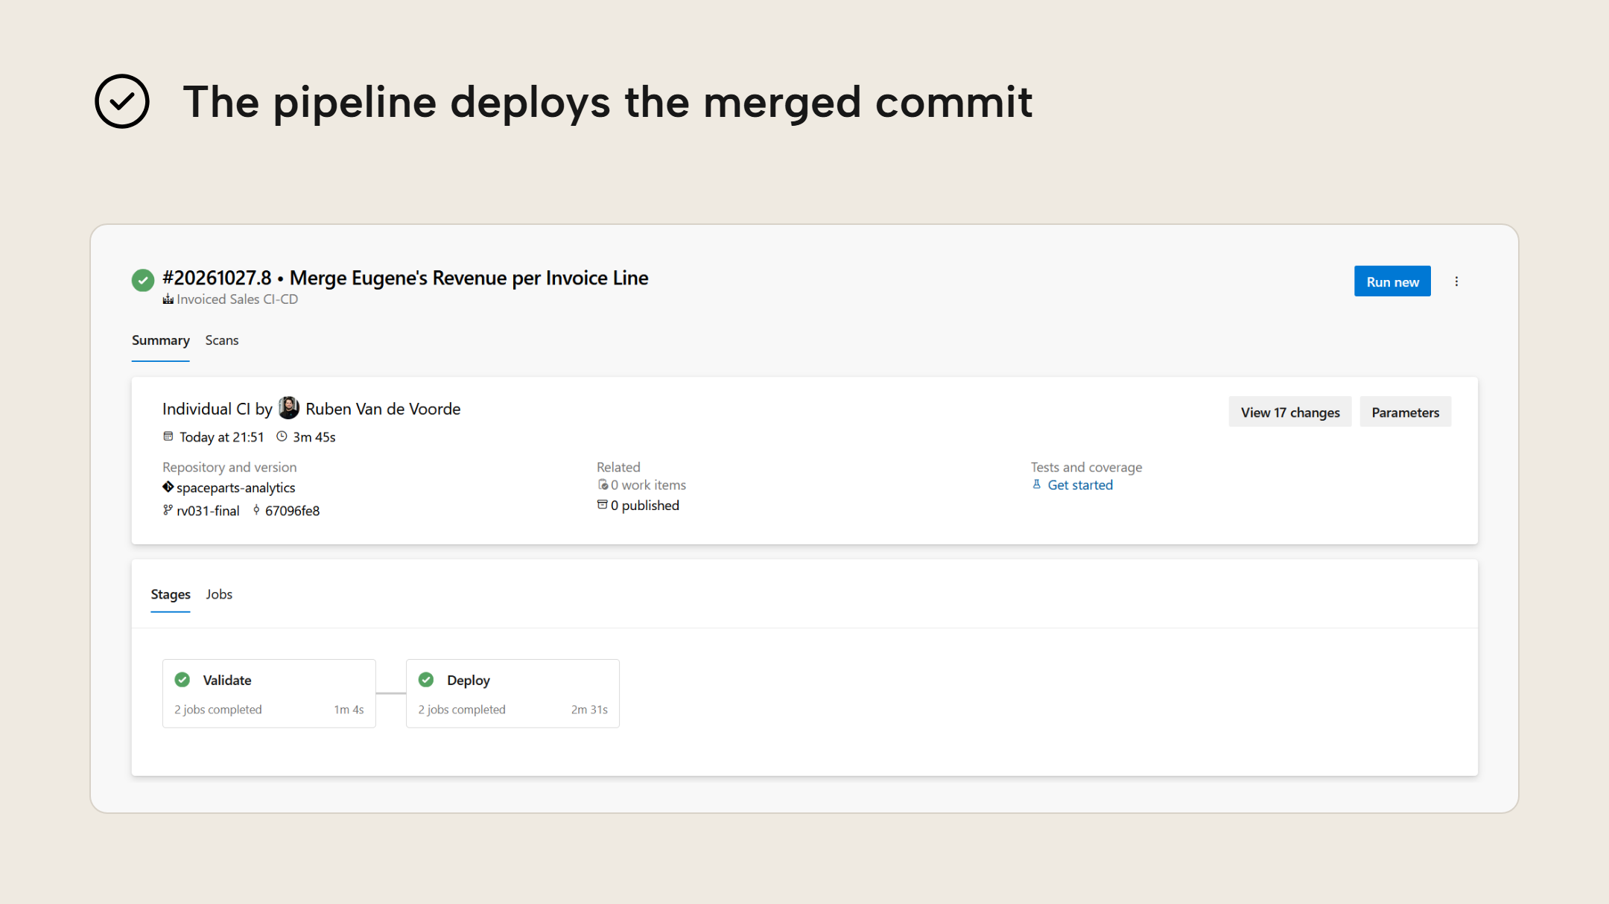Click the 0 published text
This screenshot has height=904, width=1609.
click(645, 506)
